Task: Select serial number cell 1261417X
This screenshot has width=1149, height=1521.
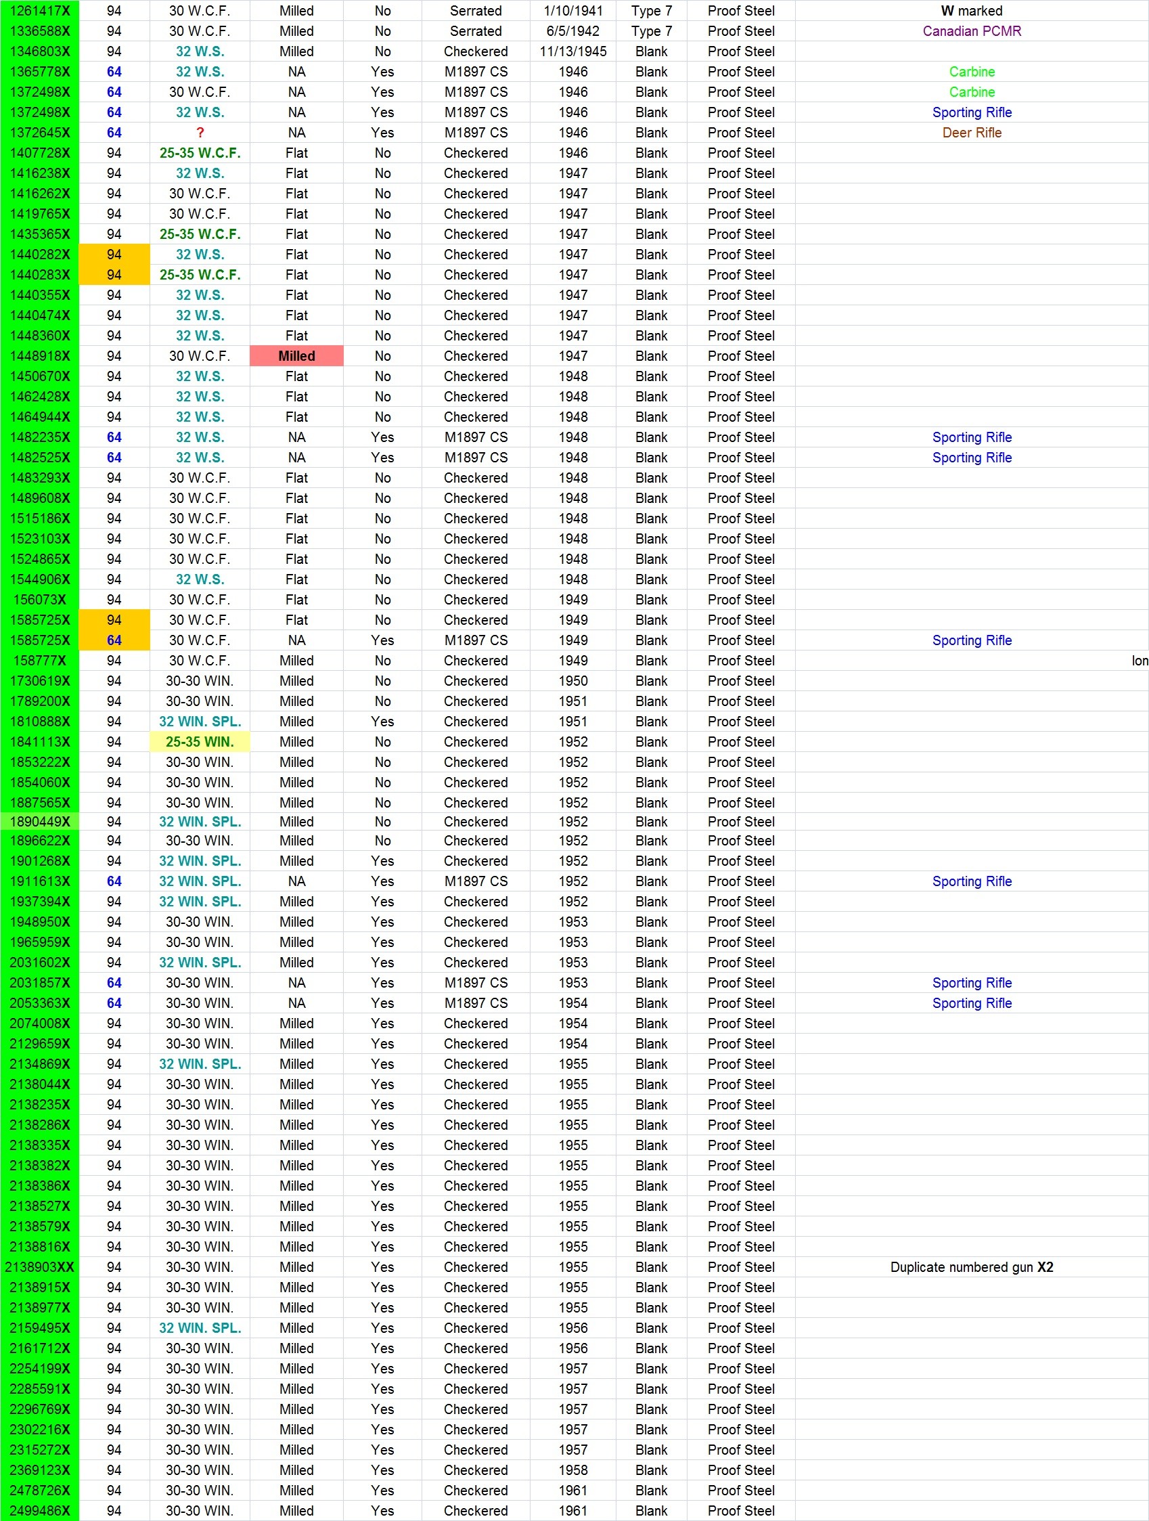Action: [40, 11]
